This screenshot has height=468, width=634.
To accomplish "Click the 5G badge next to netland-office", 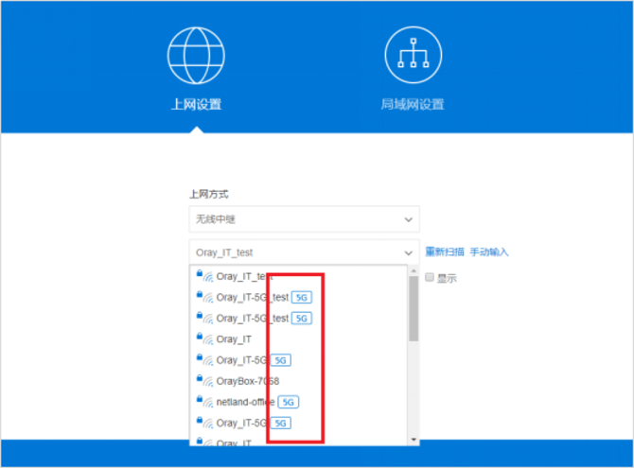I will [288, 402].
